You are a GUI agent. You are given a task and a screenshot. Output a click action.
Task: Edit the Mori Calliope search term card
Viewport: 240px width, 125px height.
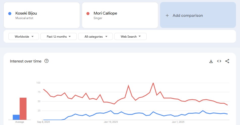[x=120, y=15]
